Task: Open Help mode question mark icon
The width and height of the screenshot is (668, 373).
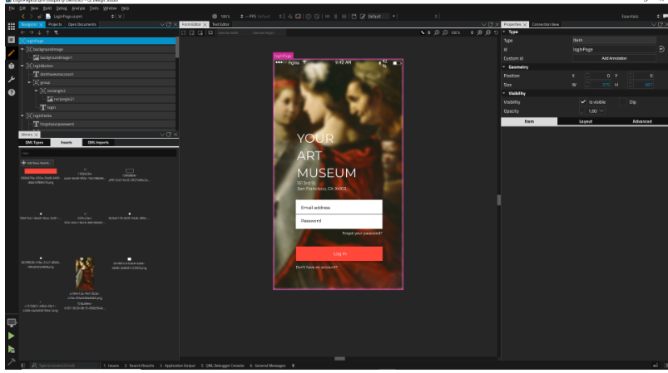Action: 12,92
